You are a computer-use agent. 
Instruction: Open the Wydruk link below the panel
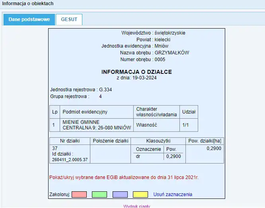coord(136,206)
